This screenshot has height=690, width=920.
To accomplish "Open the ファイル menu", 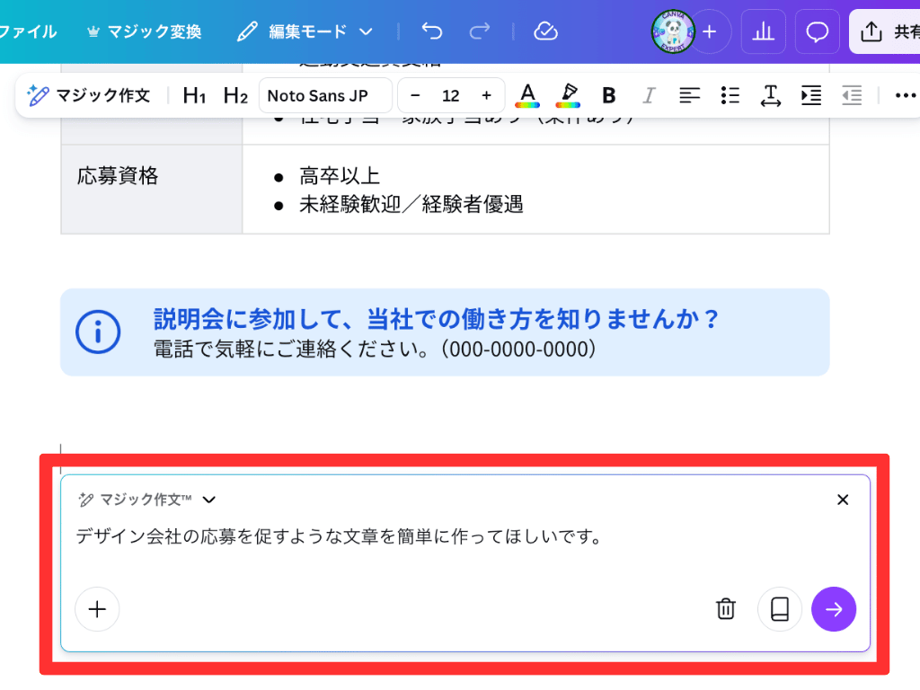I will (31, 31).
